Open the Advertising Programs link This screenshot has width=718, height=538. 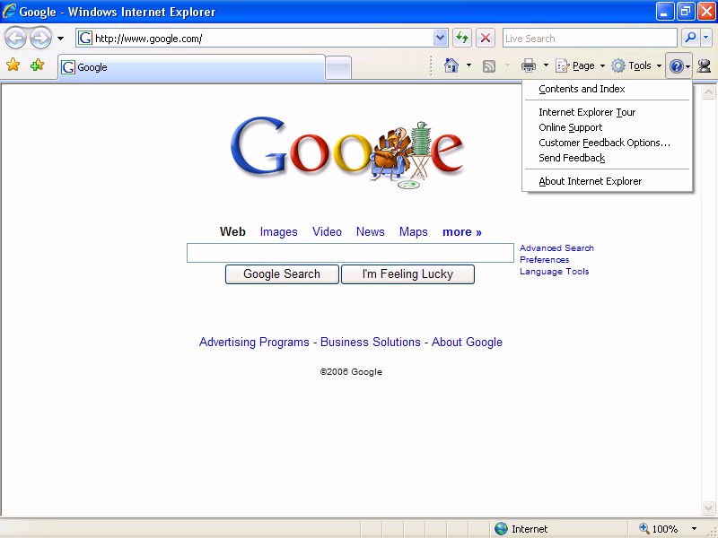click(254, 343)
